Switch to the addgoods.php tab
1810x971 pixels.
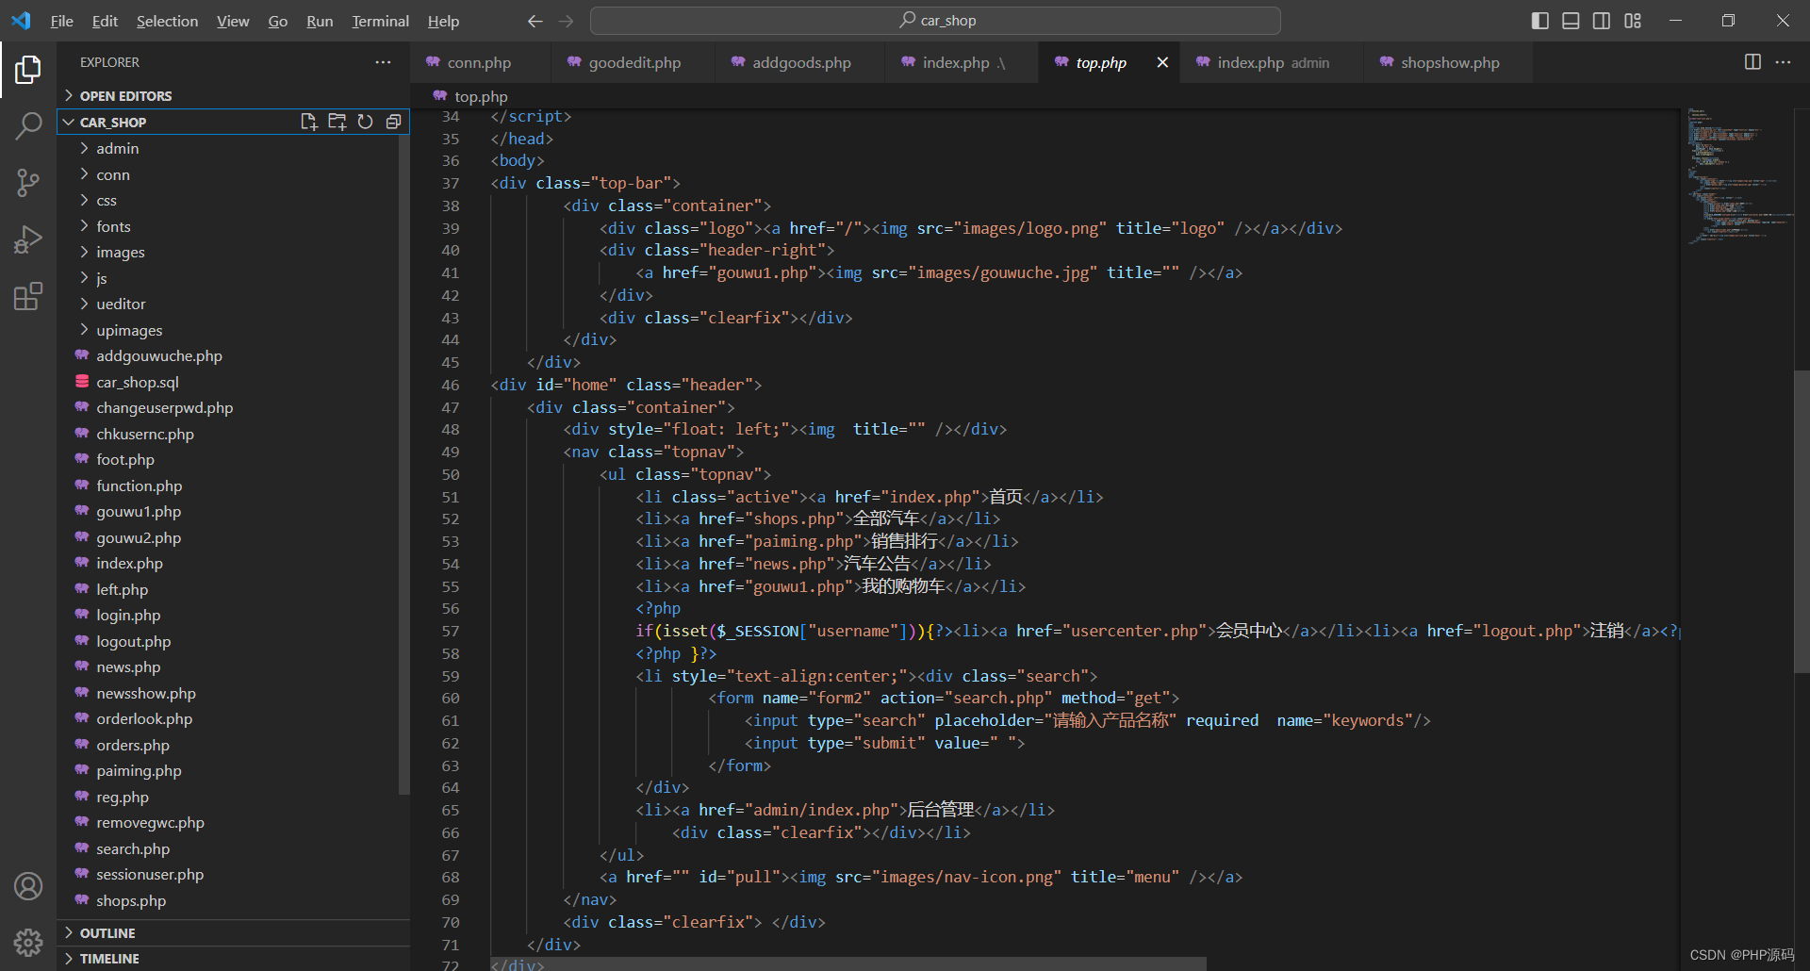pos(801,62)
